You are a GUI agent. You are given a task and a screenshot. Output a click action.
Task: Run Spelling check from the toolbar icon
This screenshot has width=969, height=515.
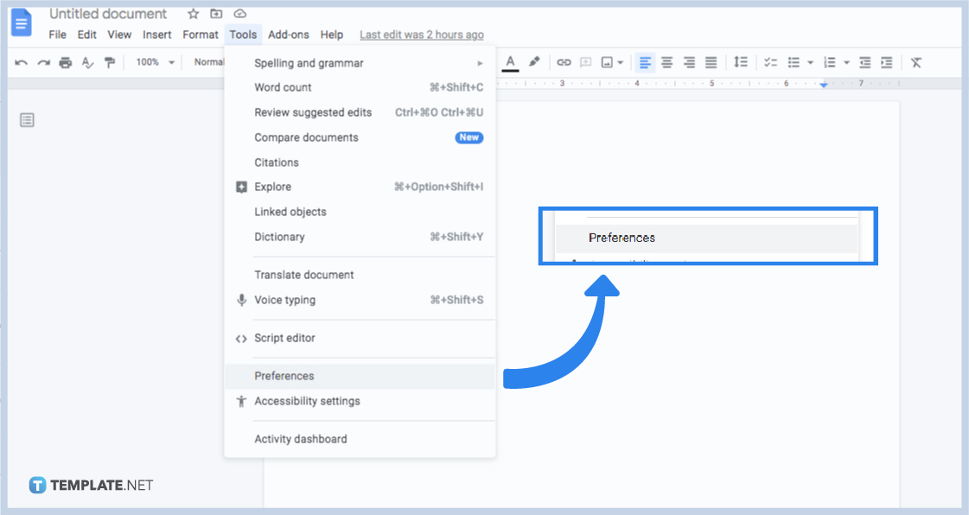86,62
